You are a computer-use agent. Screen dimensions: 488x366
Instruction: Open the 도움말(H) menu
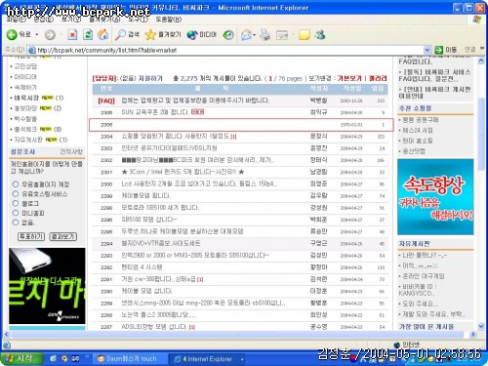click(168, 20)
